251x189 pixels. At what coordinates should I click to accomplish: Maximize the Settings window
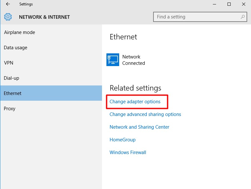click(229, 4)
